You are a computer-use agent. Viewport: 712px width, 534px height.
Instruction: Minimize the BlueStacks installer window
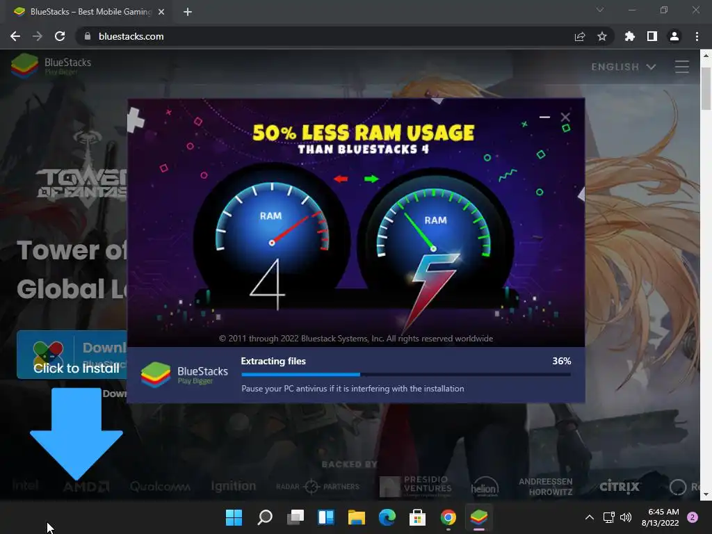coord(544,117)
